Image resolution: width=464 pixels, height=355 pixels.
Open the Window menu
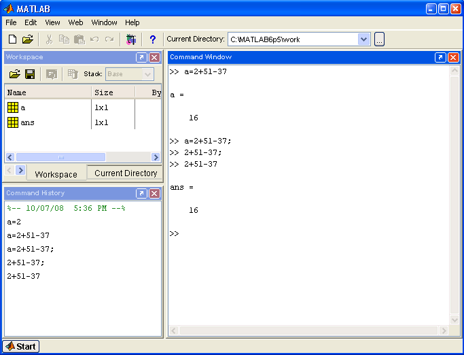(x=104, y=22)
